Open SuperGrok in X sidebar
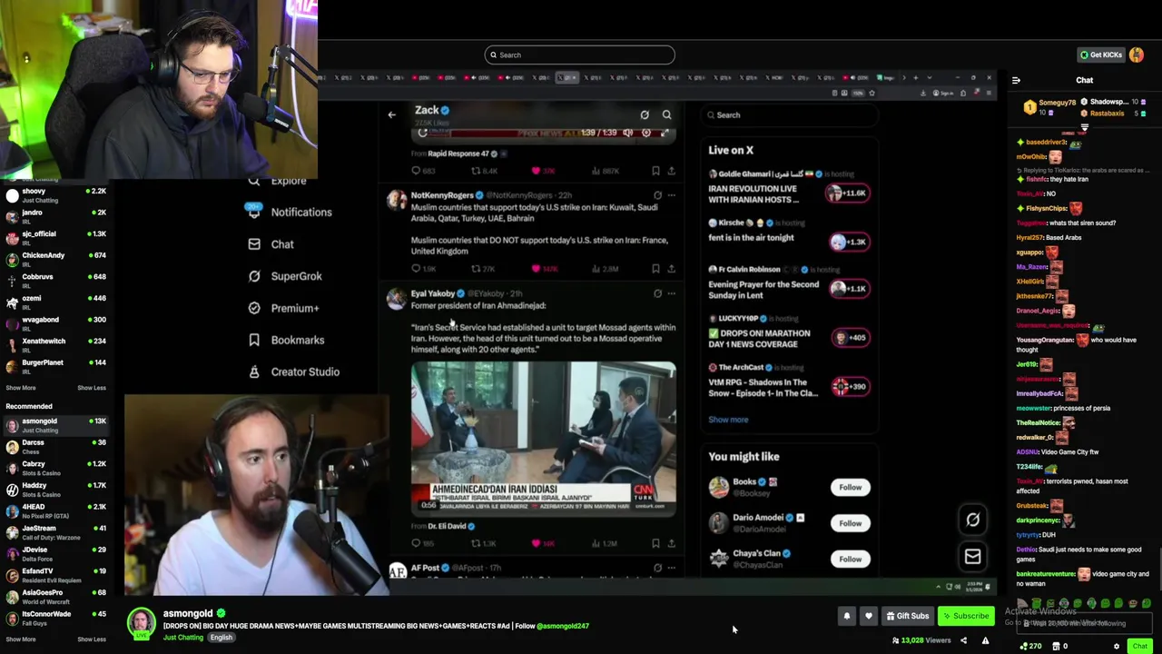1162x654 pixels. [285, 276]
